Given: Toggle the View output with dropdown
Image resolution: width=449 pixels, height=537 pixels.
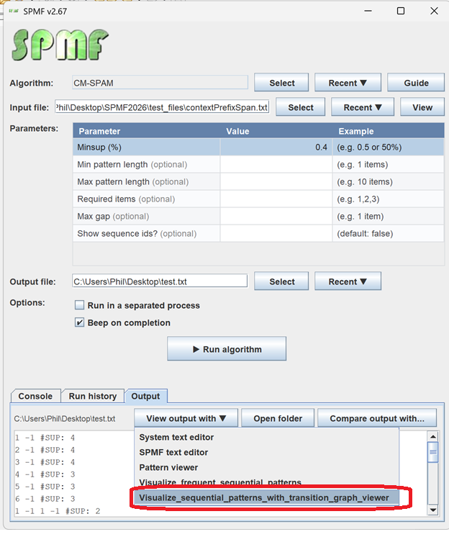Looking at the screenshot, I should click(186, 418).
